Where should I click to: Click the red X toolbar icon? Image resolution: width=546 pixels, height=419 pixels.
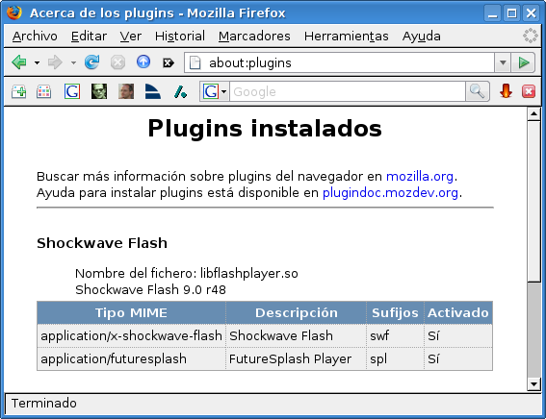coord(529,91)
